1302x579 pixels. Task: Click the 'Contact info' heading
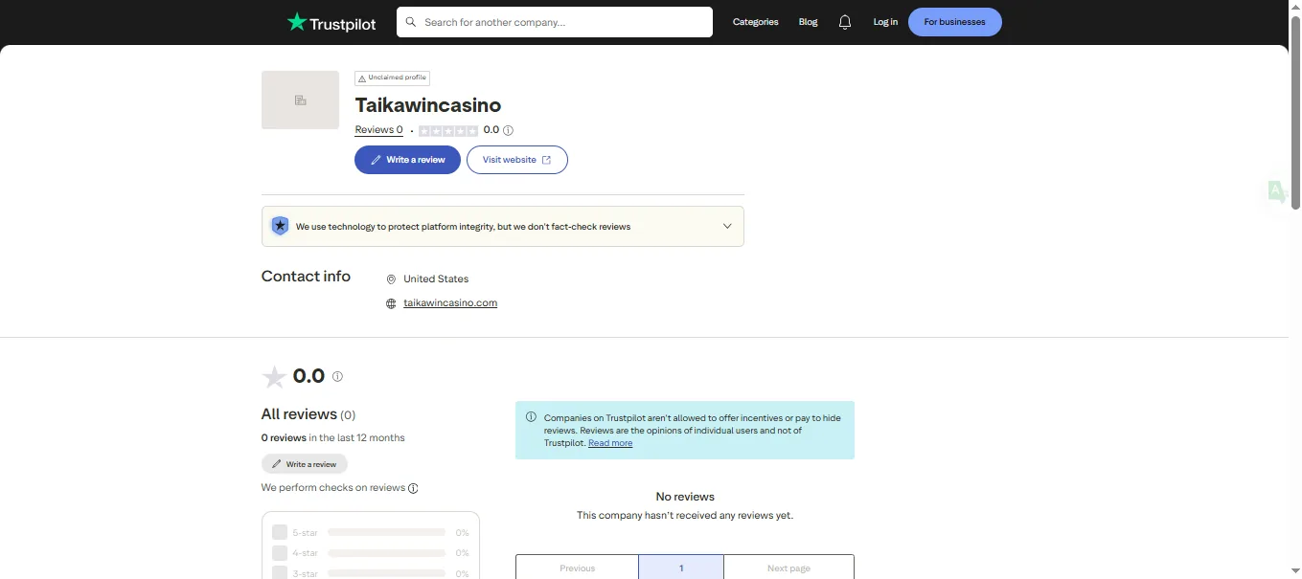(306, 277)
